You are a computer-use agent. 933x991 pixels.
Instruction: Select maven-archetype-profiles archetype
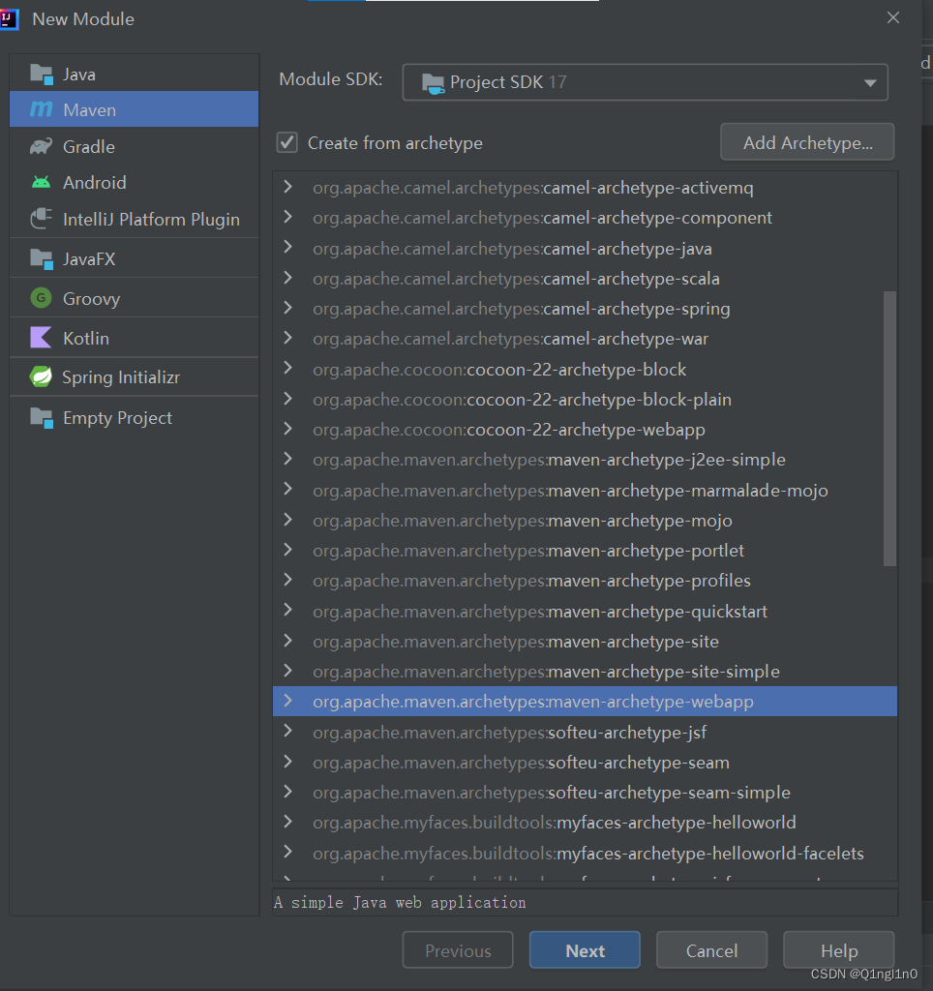pyautogui.click(x=585, y=581)
